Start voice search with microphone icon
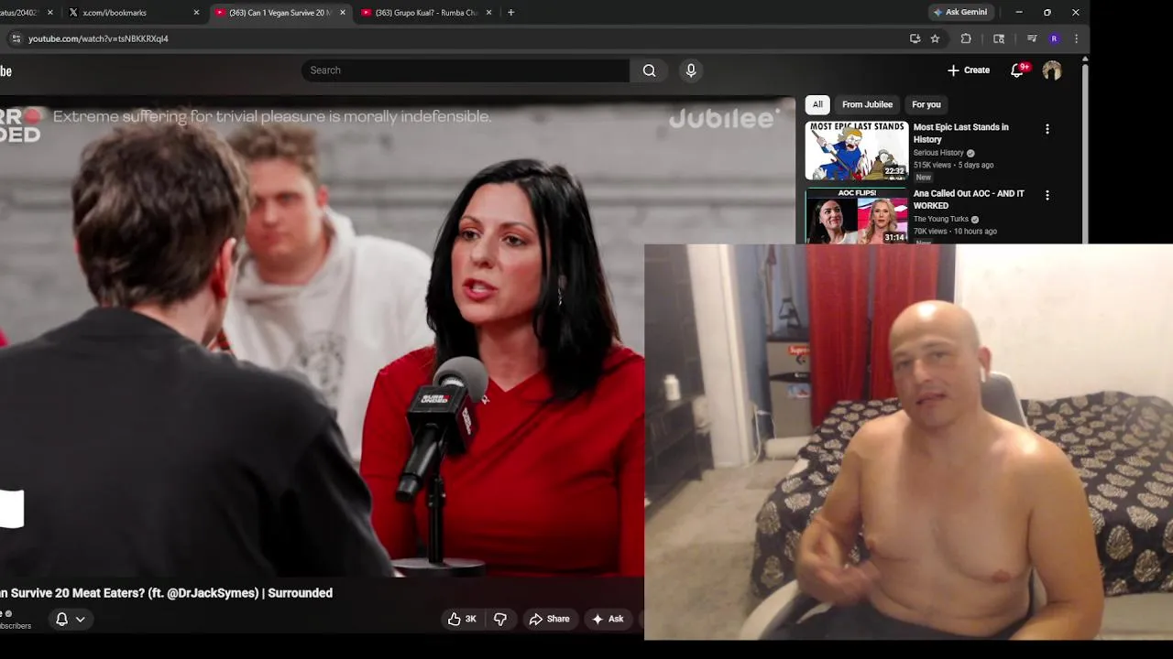 click(691, 70)
